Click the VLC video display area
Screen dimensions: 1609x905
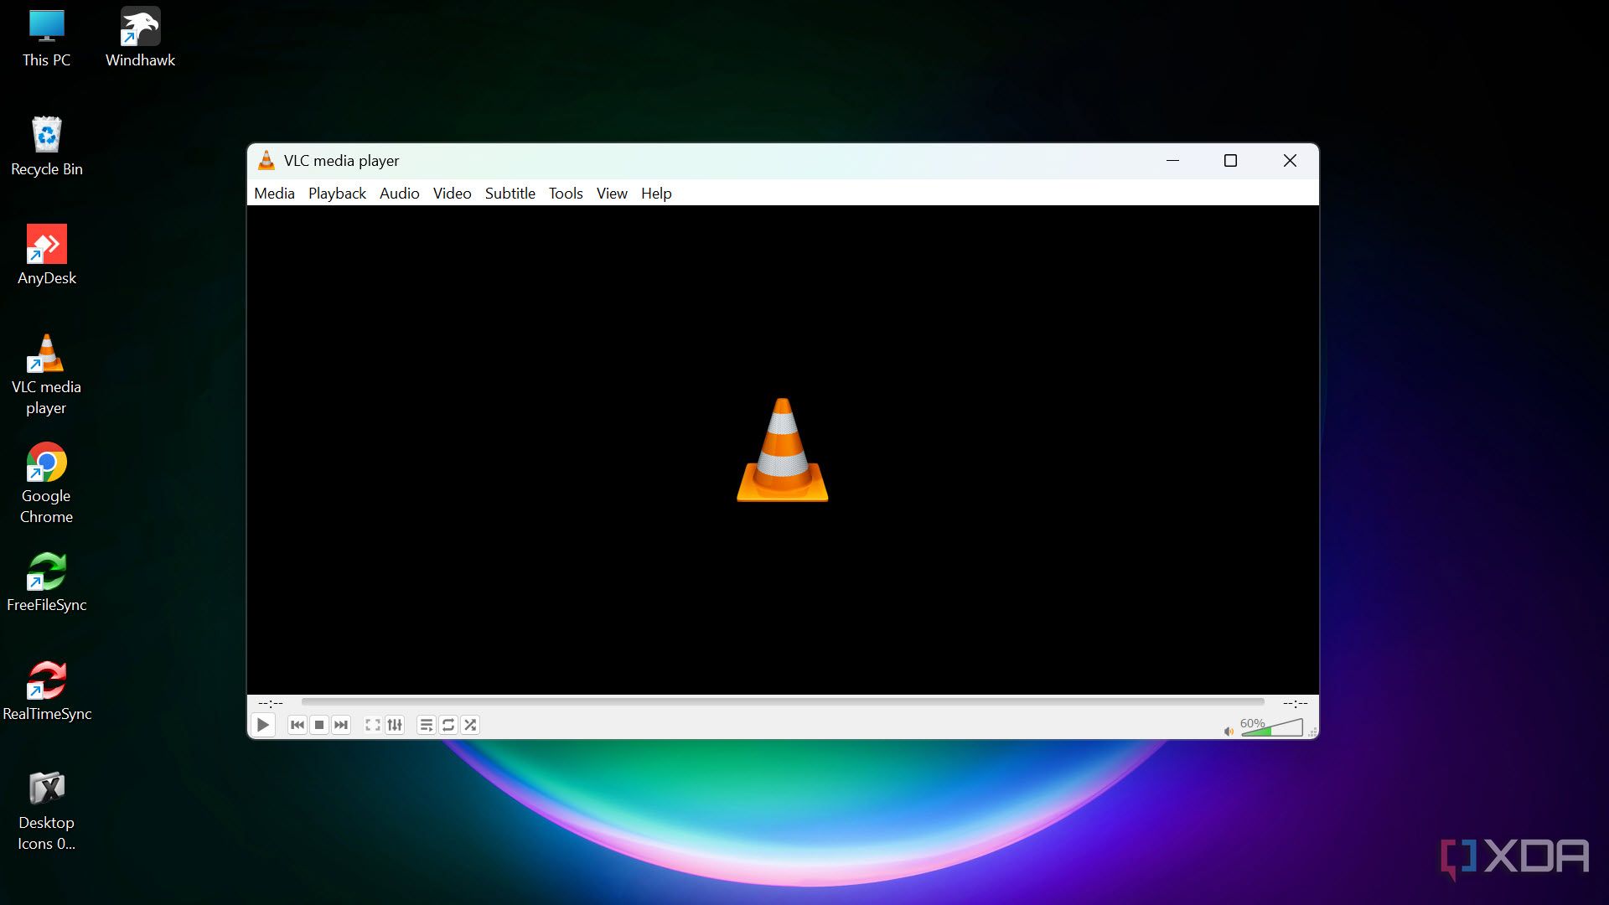point(783,450)
